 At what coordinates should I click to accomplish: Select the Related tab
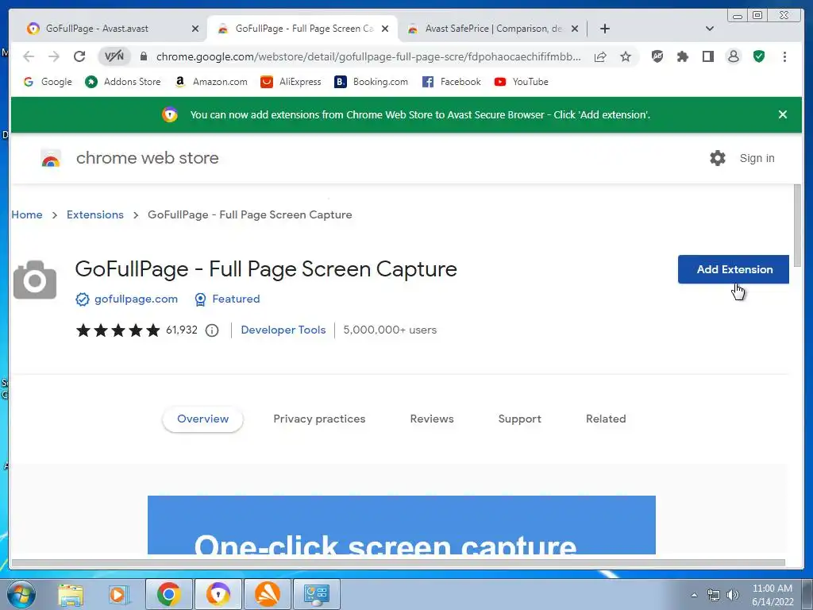606,419
